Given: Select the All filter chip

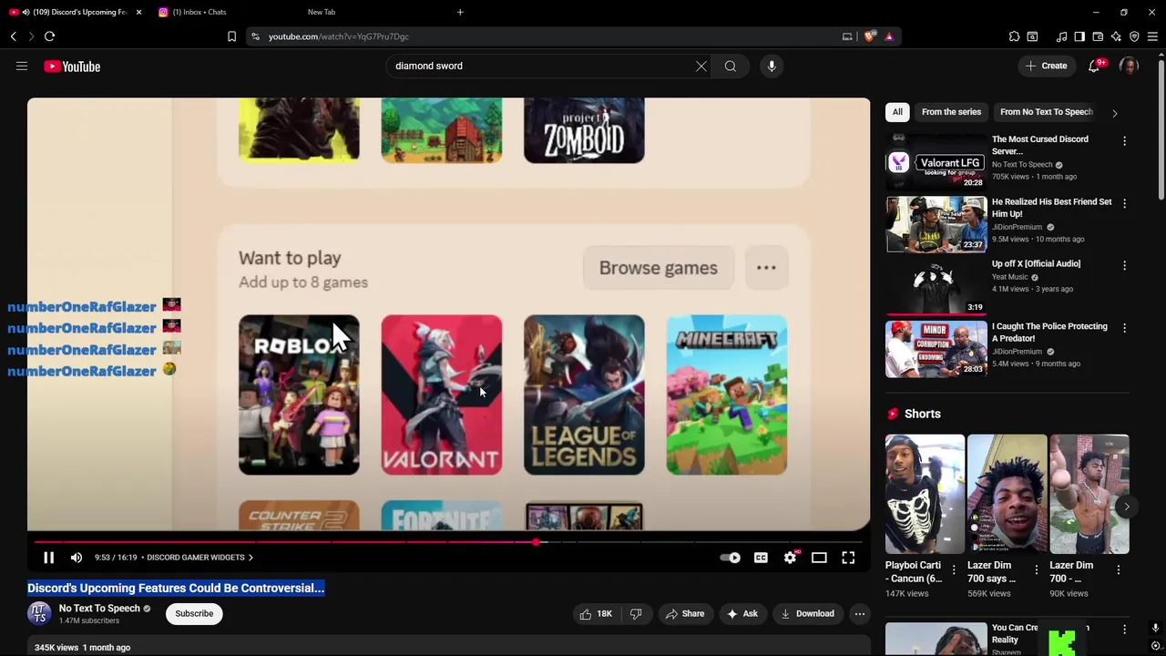Looking at the screenshot, I should (897, 112).
